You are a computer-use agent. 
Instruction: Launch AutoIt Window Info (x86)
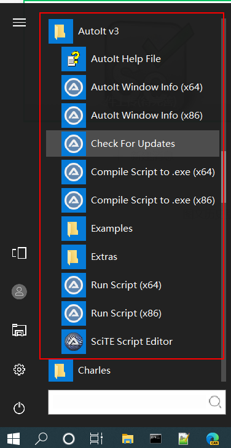[x=133, y=116]
